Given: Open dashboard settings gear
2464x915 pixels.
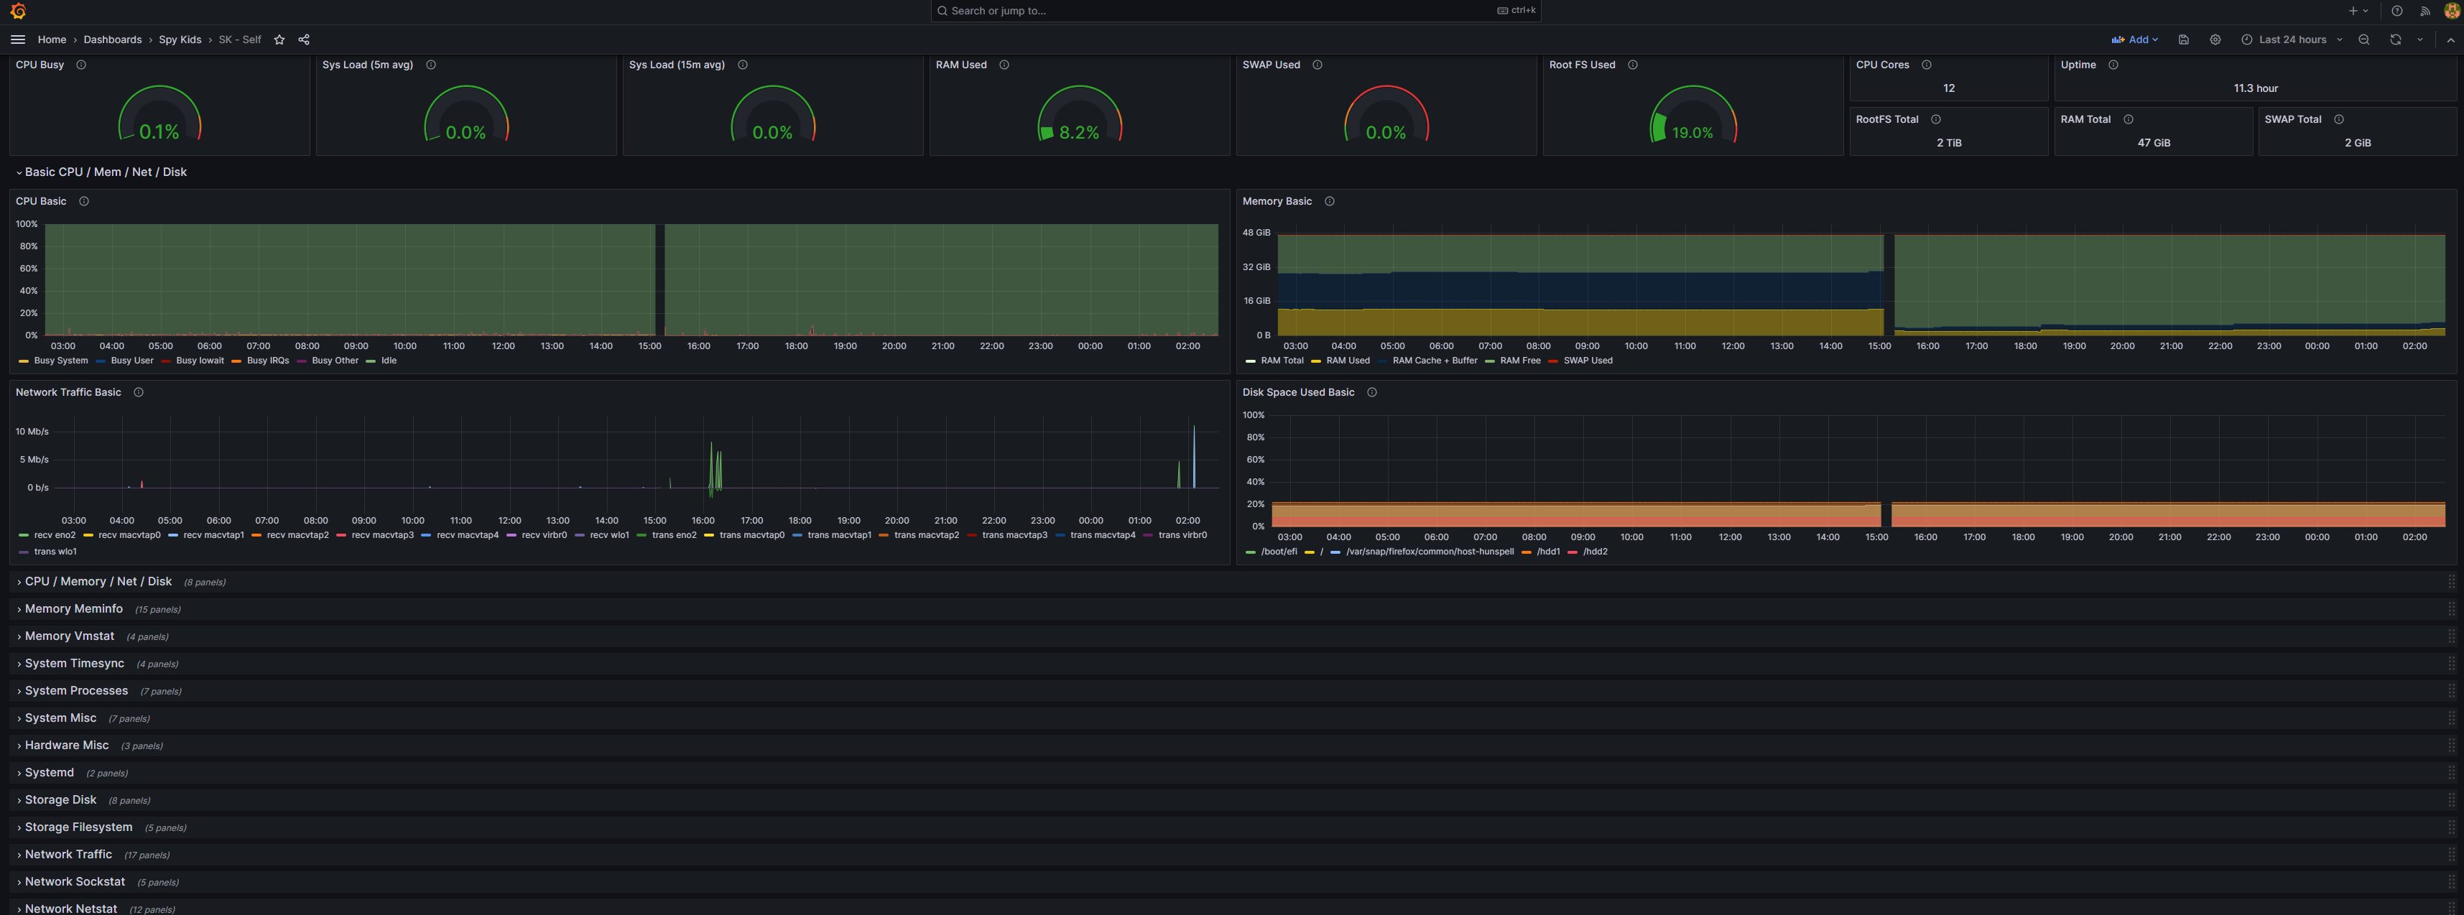Looking at the screenshot, I should 2215,40.
